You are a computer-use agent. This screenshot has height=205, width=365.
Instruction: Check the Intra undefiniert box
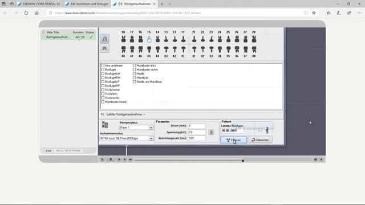click(x=103, y=65)
